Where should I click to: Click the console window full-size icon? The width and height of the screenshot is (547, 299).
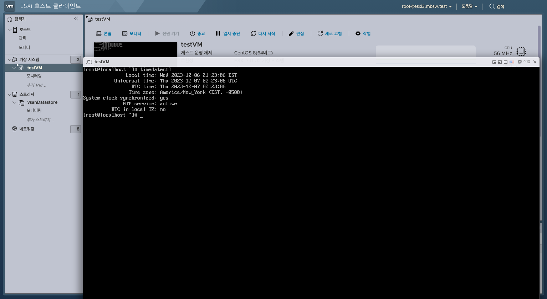506,62
